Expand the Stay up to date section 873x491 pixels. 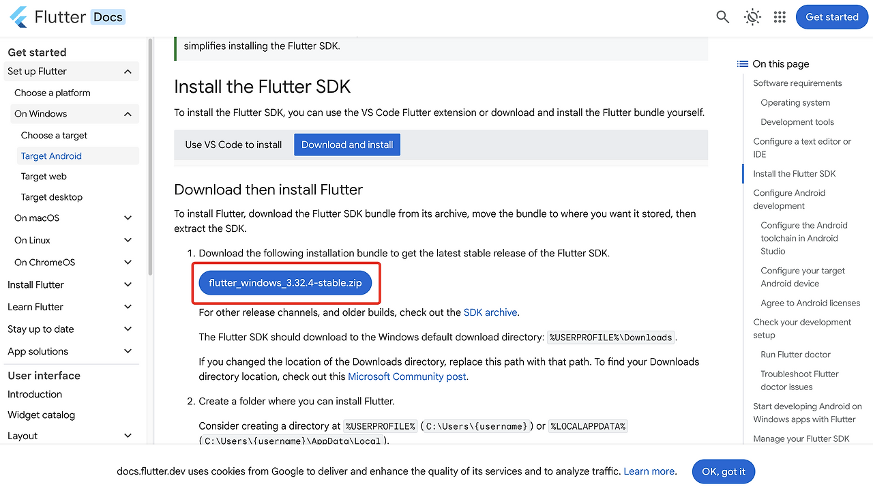128,329
